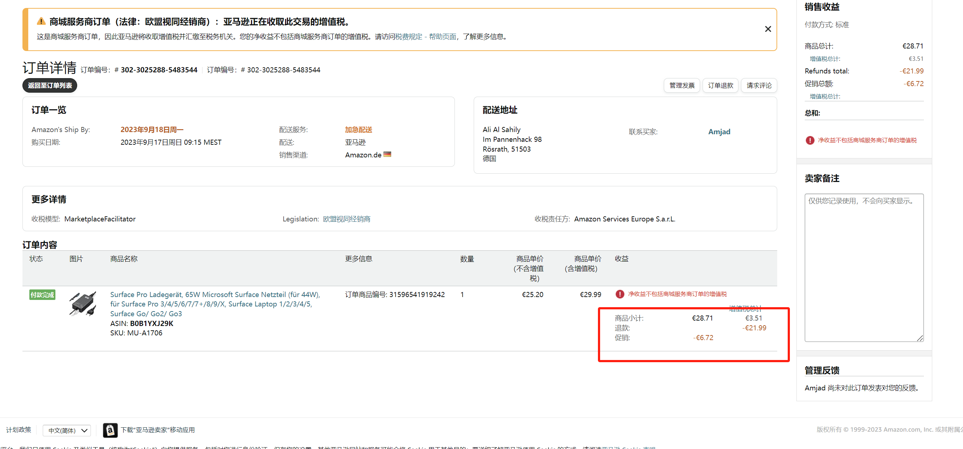Dismiss the VAT warning banner

(x=768, y=29)
